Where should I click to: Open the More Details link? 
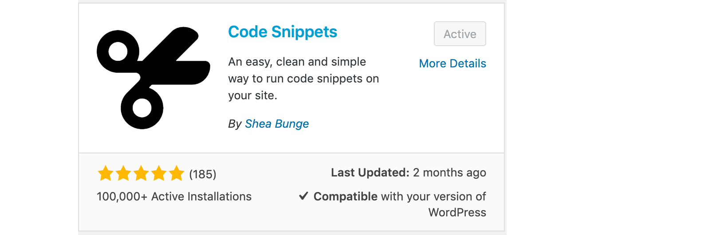pyautogui.click(x=452, y=63)
